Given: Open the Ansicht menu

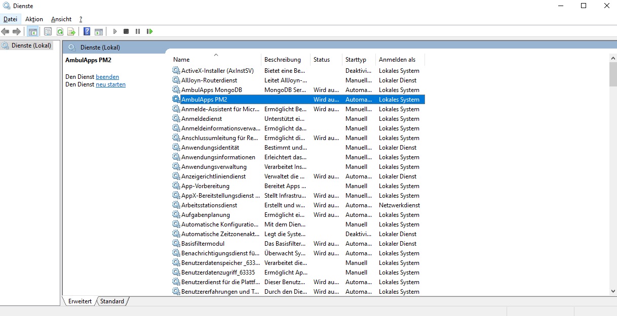Looking at the screenshot, I should click(61, 19).
